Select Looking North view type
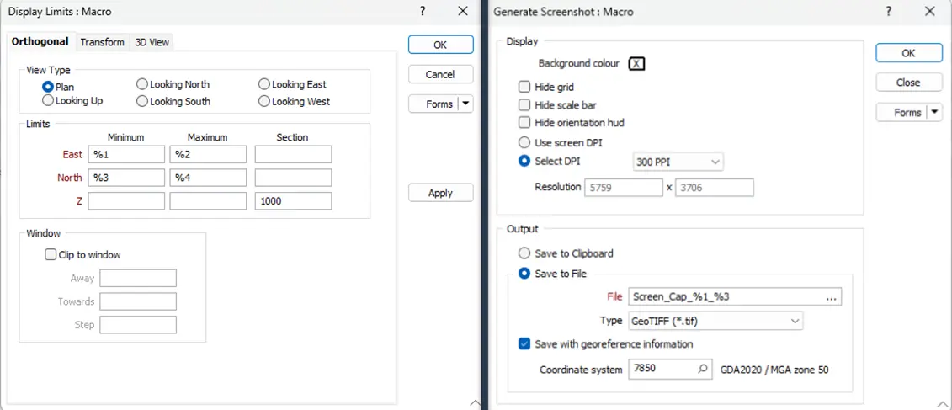Viewport: 952px width, 410px height. click(142, 84)
